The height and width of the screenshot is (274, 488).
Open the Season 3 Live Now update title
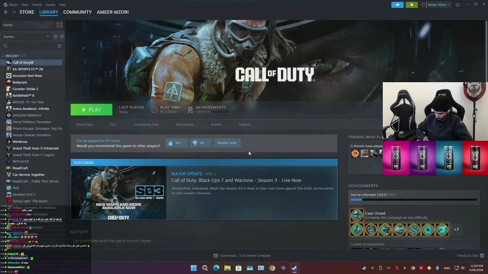coord(236,180)
